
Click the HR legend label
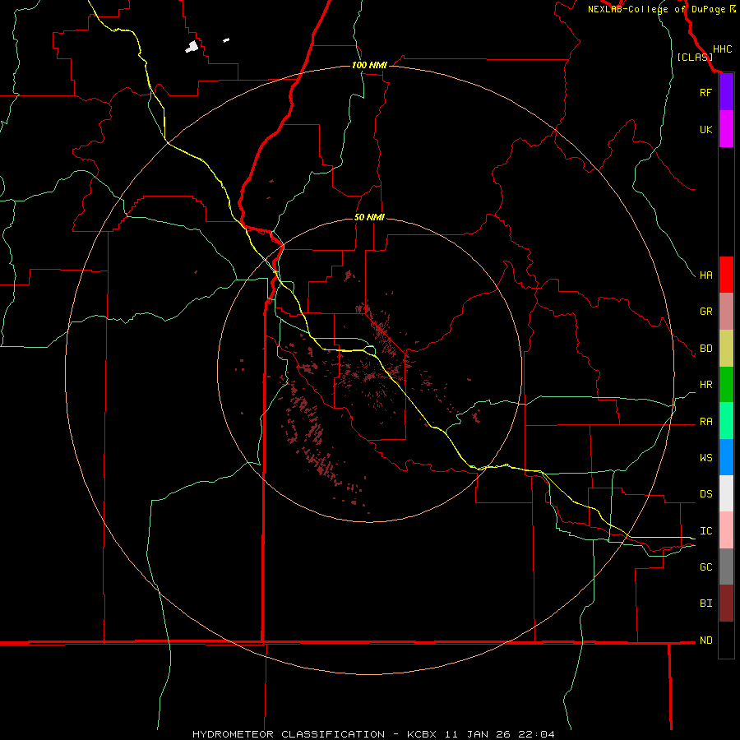(x=705, y=385)
